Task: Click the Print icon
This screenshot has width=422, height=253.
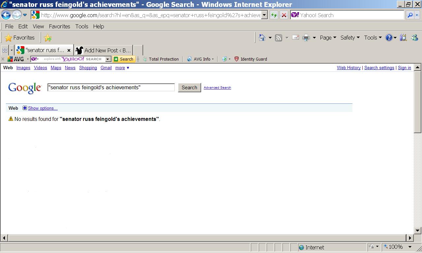Action: [x=306, y=38]
